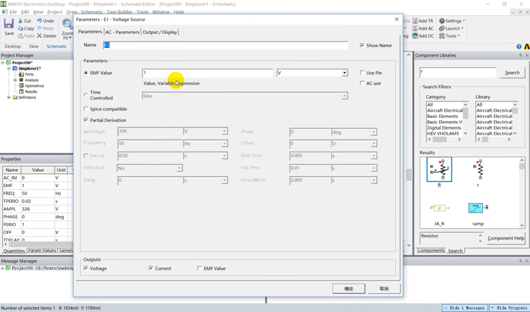Uncheck the Show Name checkbox

362,45
